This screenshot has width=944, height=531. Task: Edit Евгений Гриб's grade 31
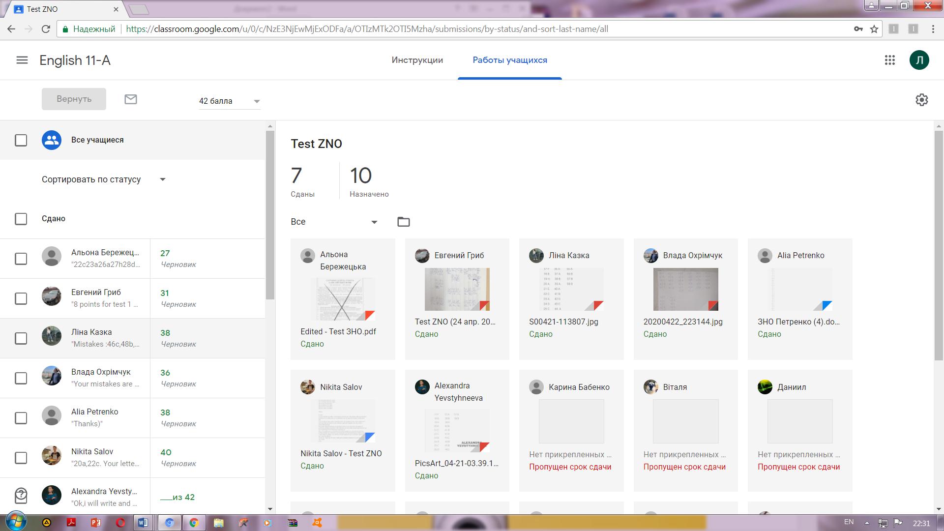point(165,293)
